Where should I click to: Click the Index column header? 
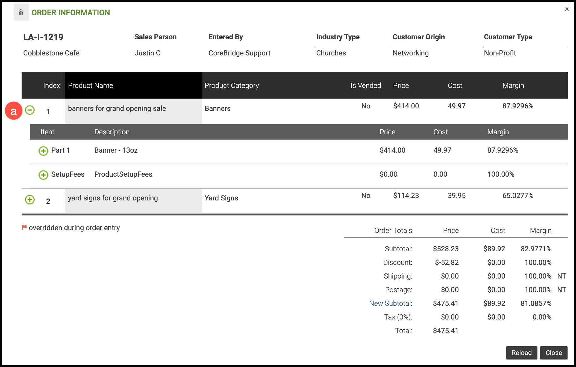click(x=51, y=85)
